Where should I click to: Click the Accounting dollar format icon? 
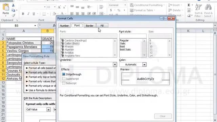pyautogui.click(x=111, y=10)
